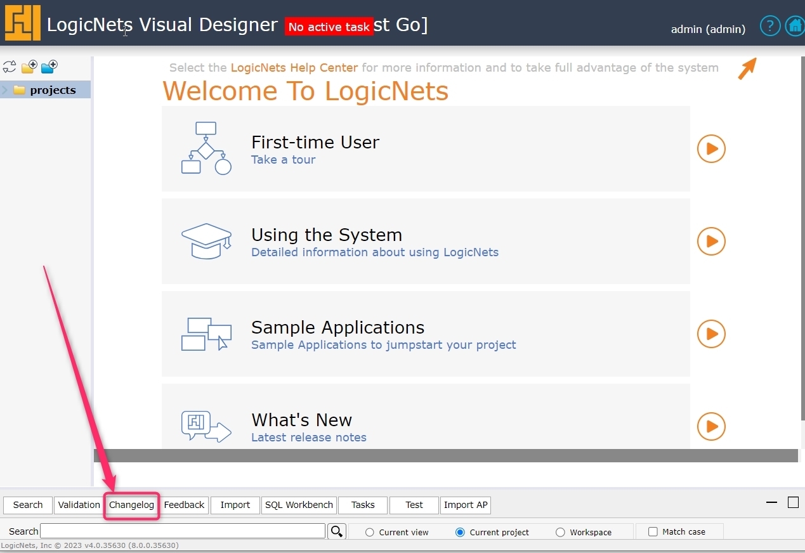This screenshot has width=805, height=553.
Task: Play the Using the System guide
Action: tap(711, 241)
